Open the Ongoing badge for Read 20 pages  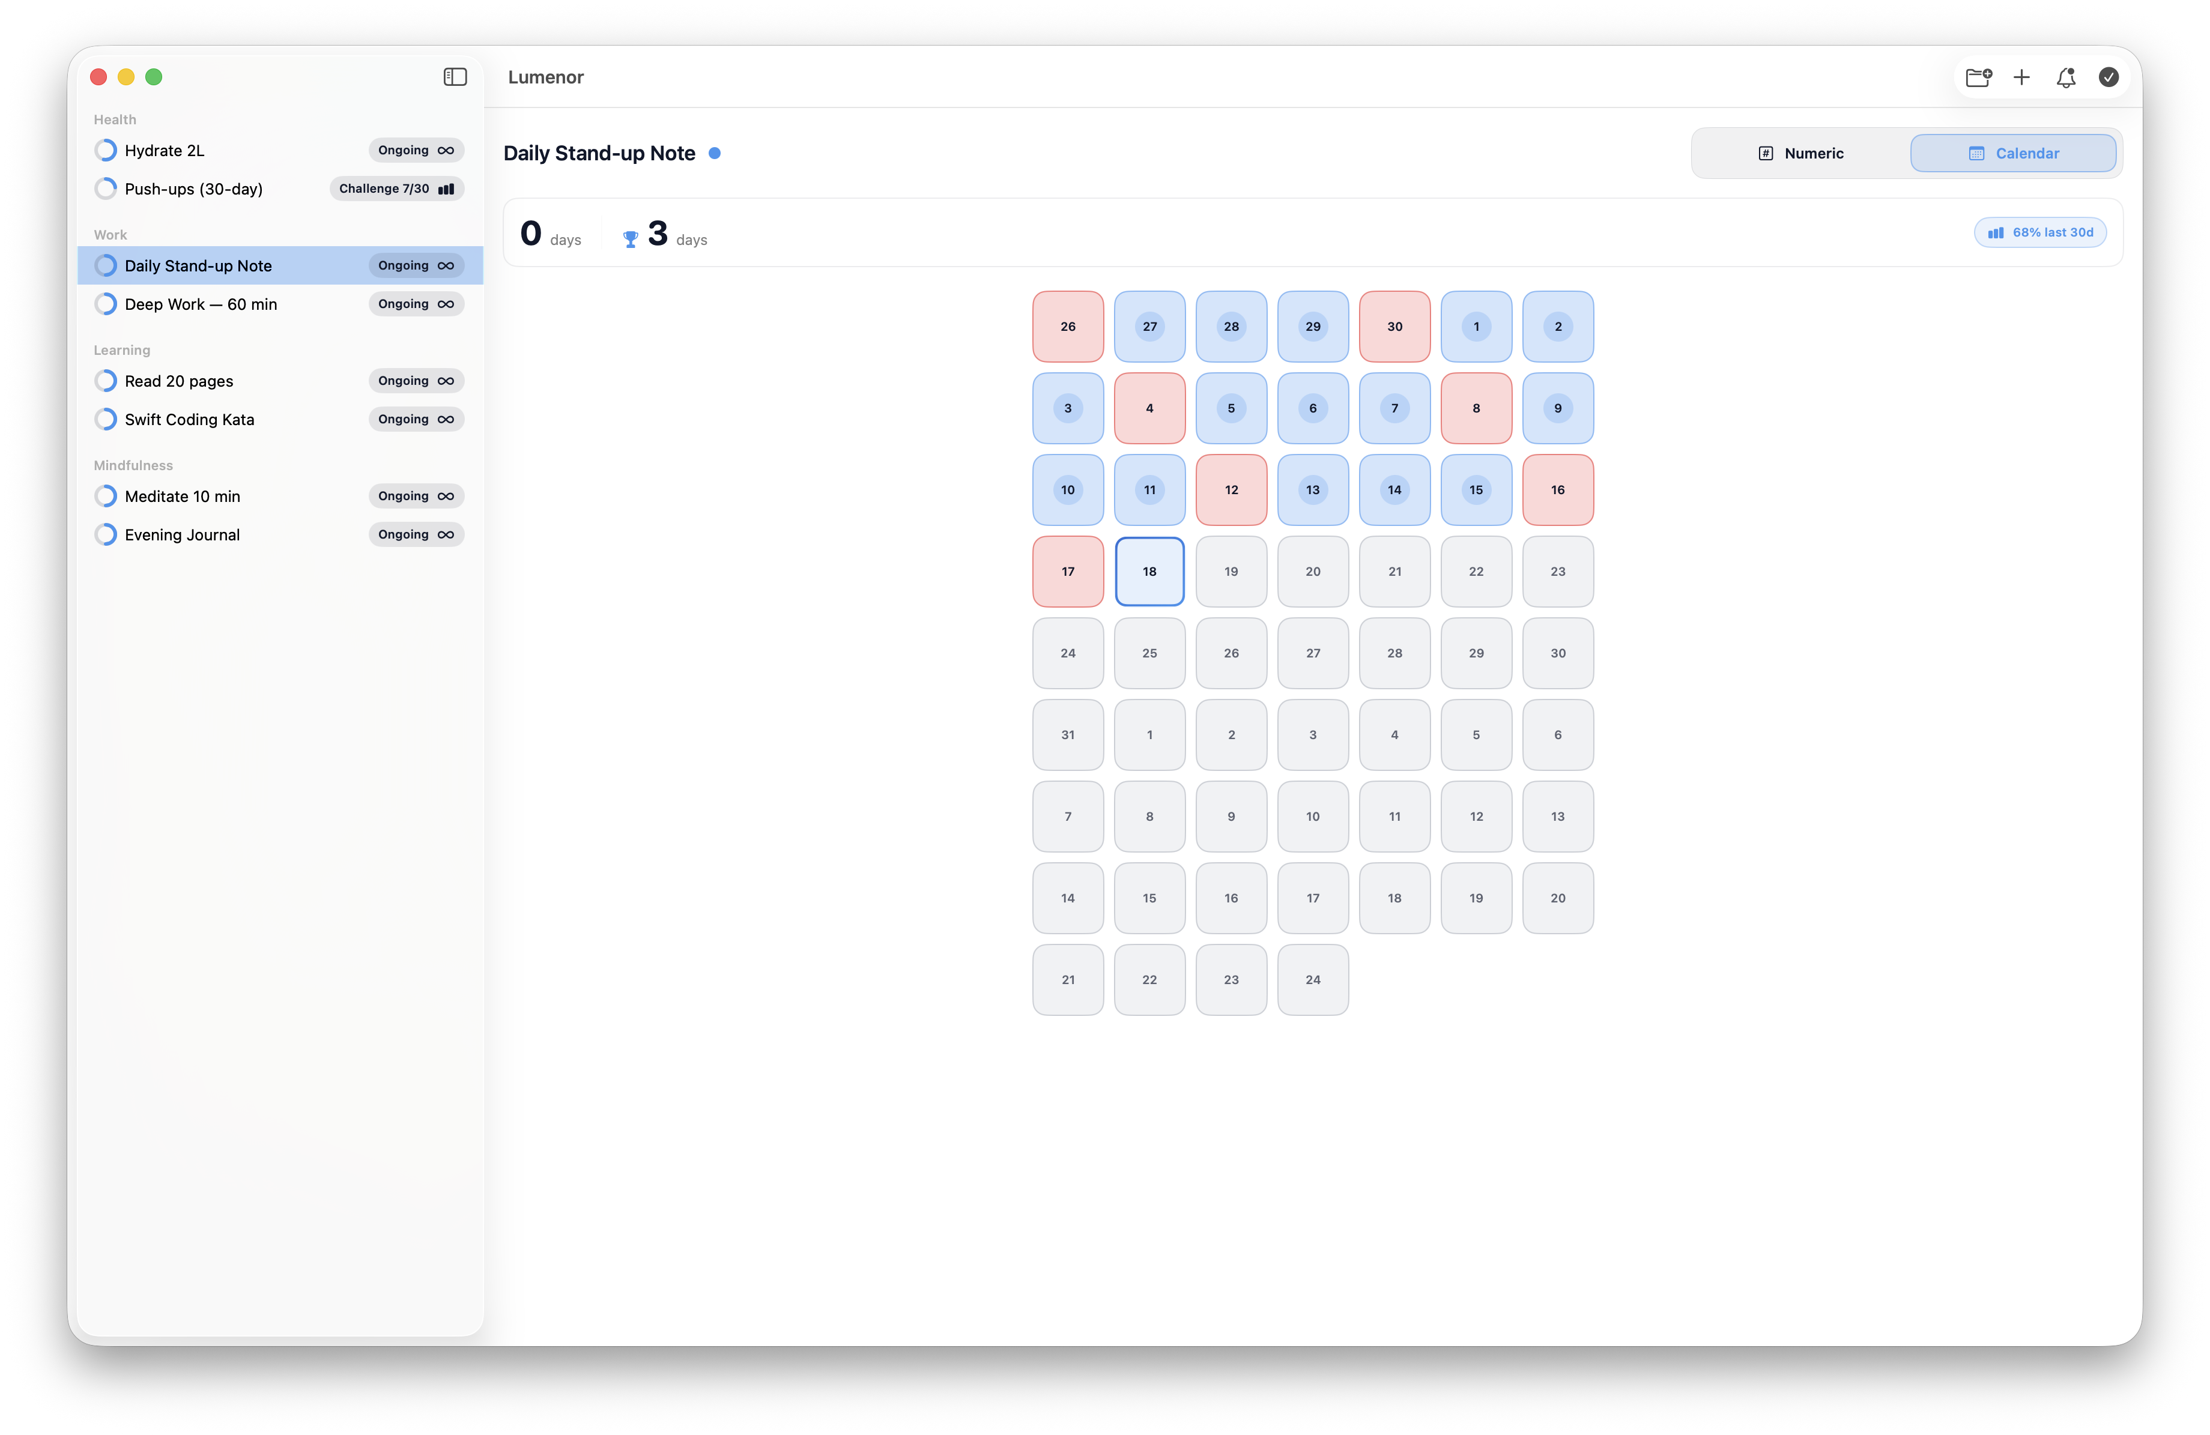coord(415,381)
